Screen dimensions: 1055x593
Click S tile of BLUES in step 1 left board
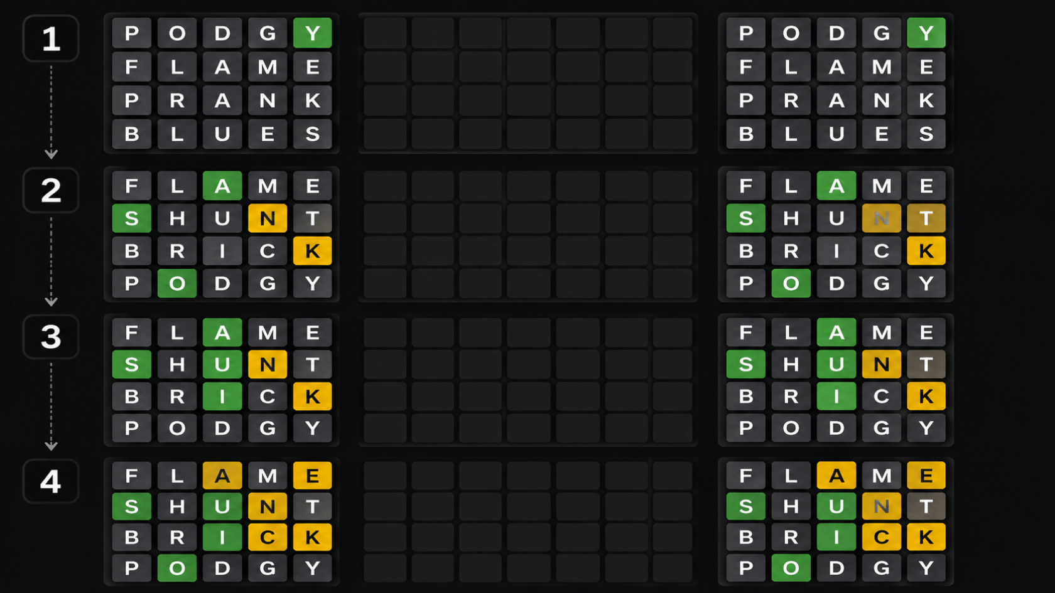point(313,134)
